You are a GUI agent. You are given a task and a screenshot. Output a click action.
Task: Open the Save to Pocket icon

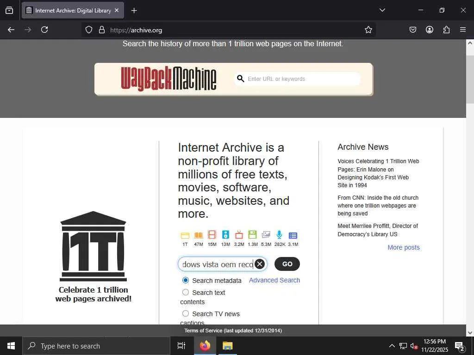[412, 30]
